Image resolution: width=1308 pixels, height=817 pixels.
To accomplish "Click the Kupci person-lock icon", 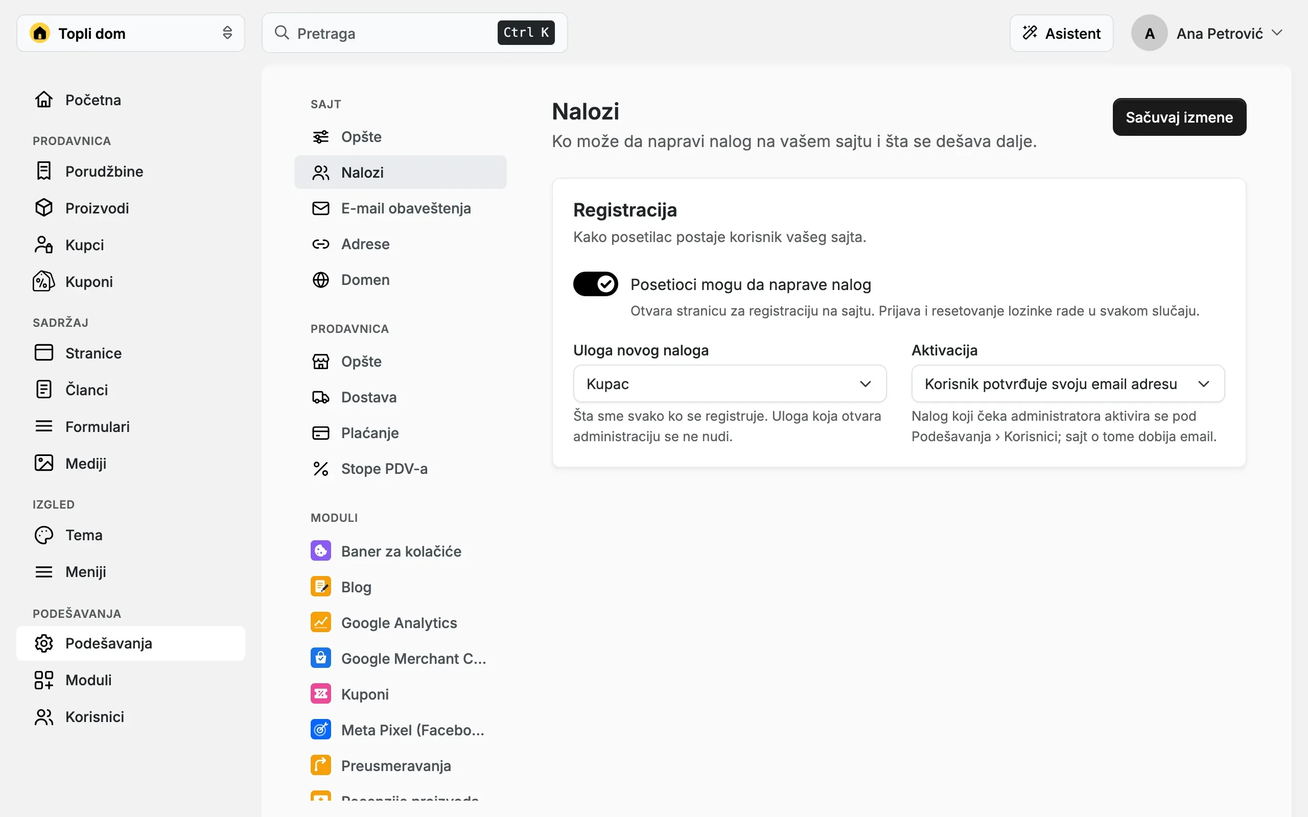I will click(44, 245).
